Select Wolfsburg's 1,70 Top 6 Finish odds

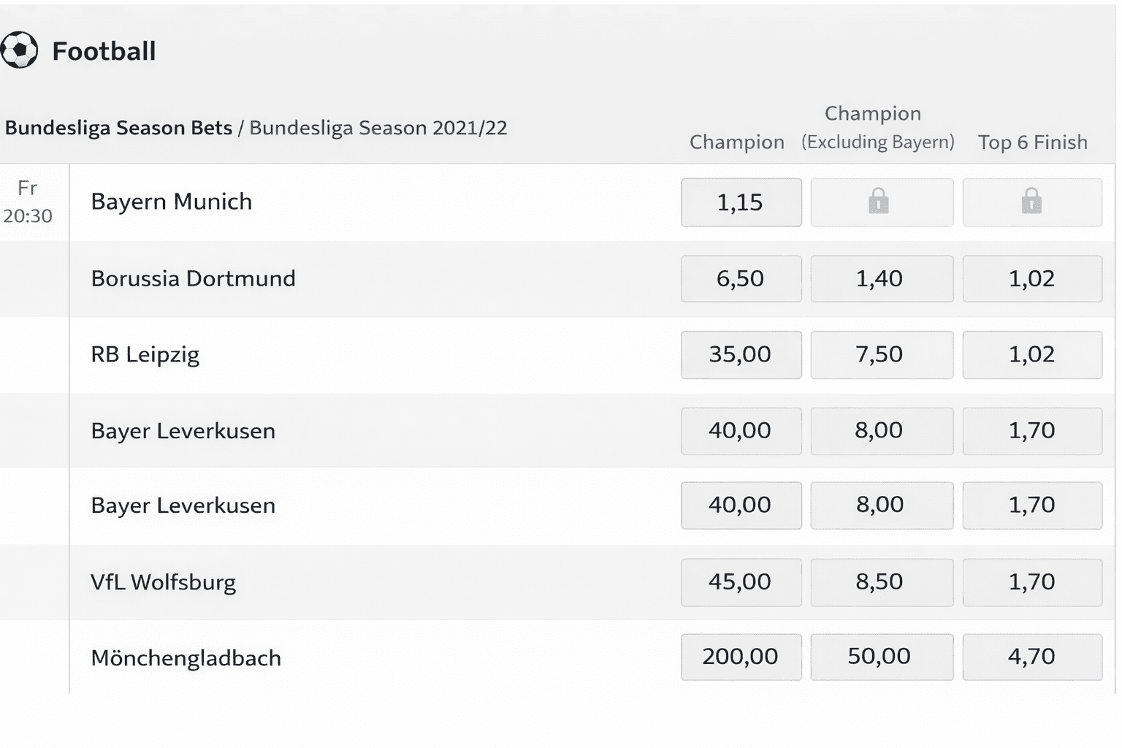click(1031, 582)
